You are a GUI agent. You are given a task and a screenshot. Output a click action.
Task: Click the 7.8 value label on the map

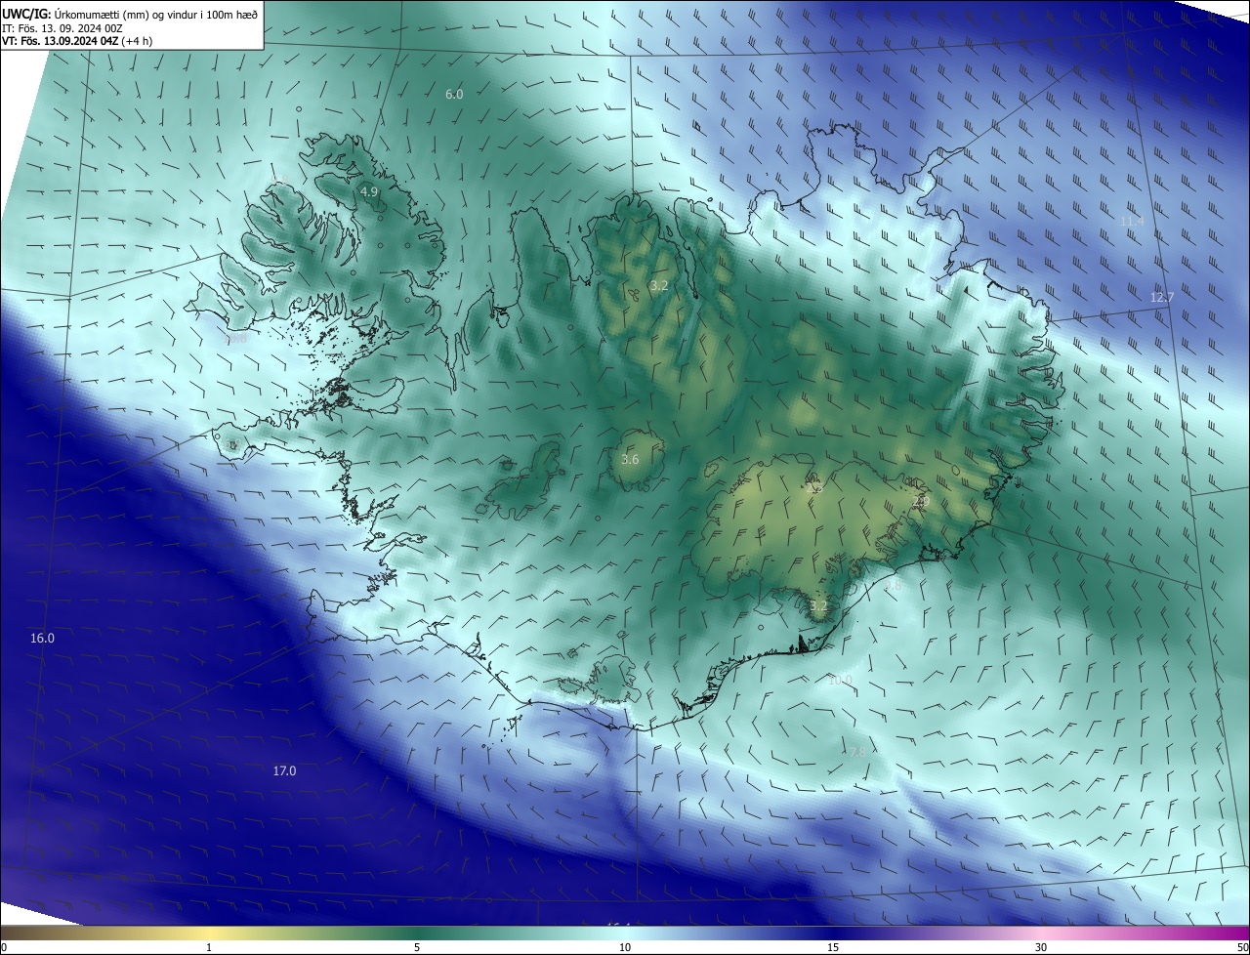[856, 753]
